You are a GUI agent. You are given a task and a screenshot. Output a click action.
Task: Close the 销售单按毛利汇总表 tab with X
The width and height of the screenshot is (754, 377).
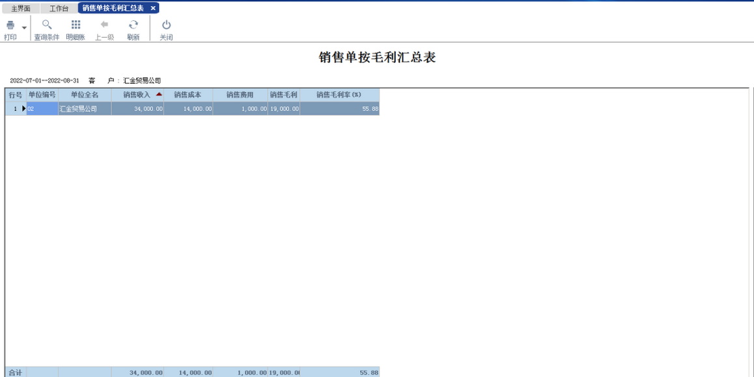coord(153,8)
